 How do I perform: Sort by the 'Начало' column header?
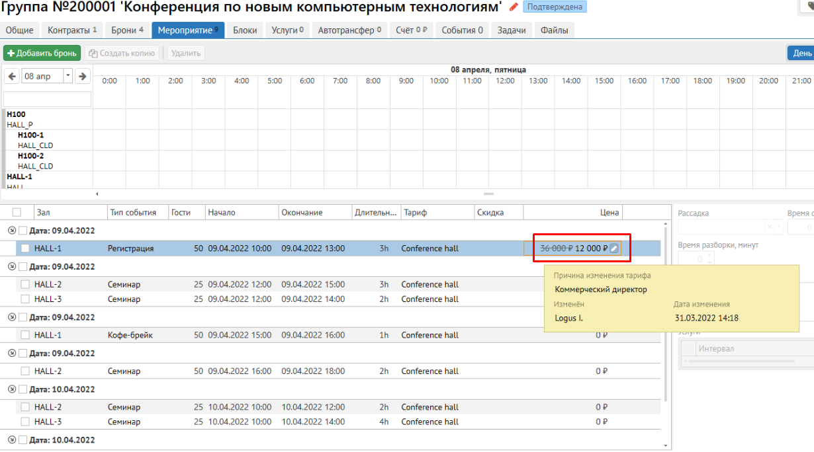pyautogui.click(x=222, y=212)
